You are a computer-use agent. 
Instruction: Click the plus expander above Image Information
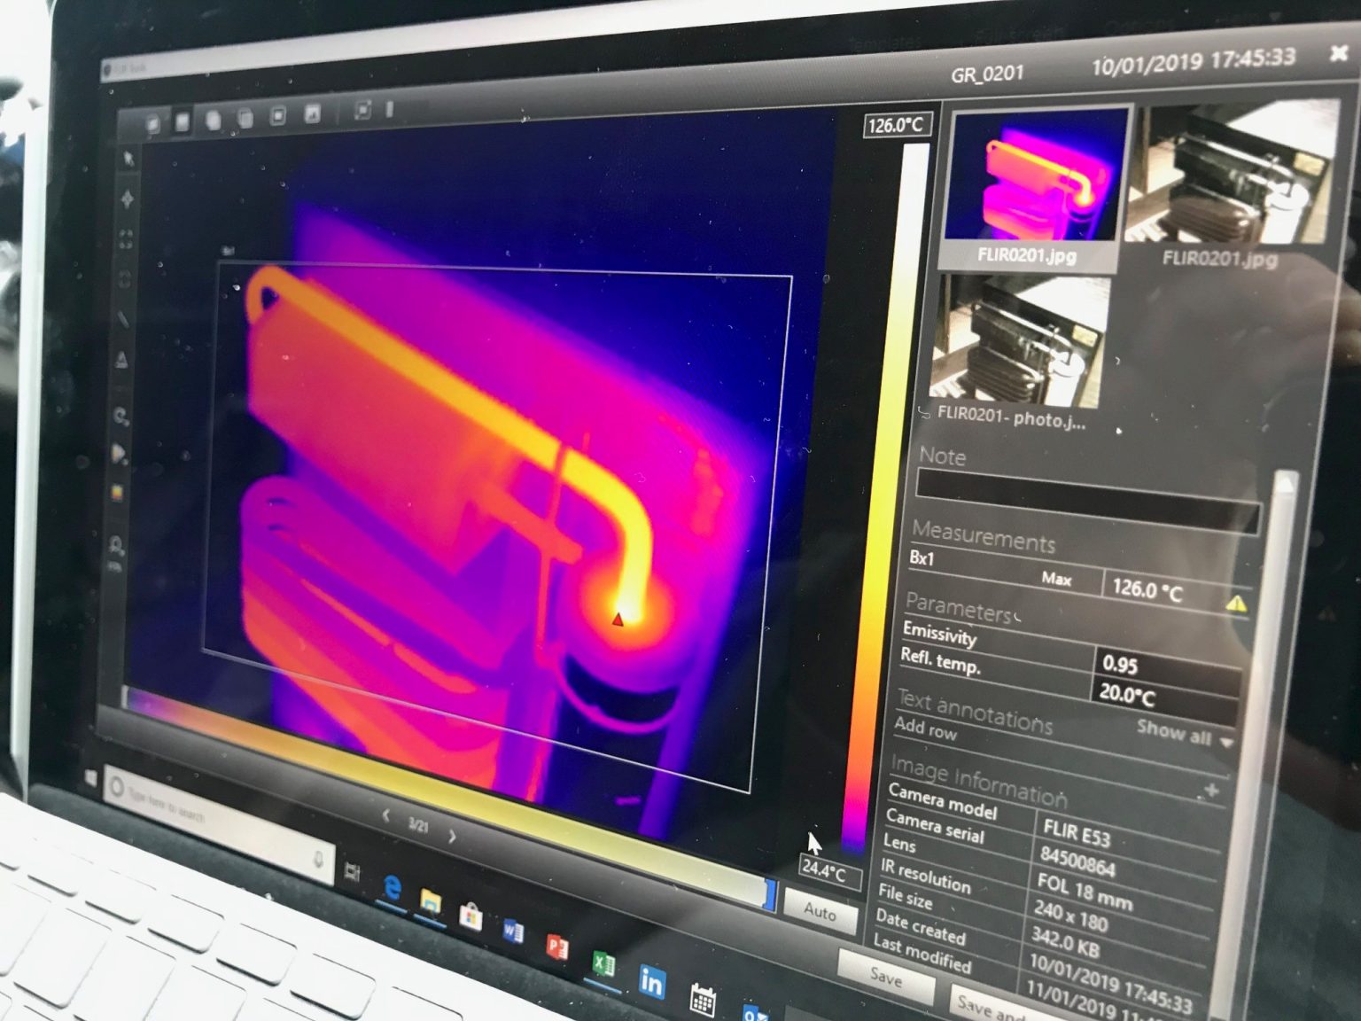point(1211,790)
